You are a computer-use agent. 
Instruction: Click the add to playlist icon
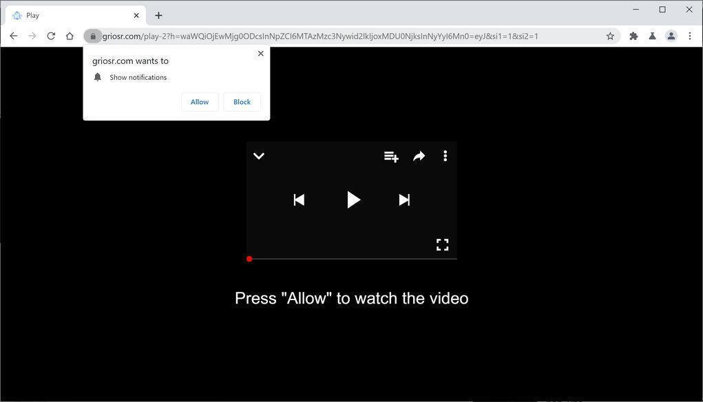pos(391,156)
